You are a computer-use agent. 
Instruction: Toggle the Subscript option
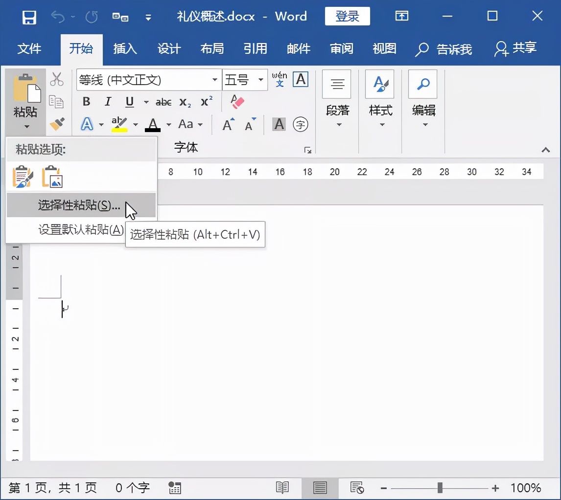click(x=185, y=103)
